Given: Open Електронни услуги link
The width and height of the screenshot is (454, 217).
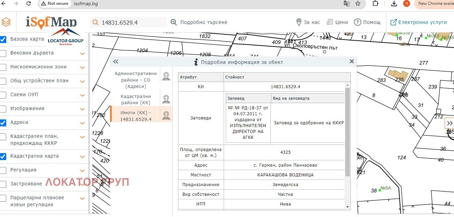Looking at the screenshot, I should (x=418, y=22).
